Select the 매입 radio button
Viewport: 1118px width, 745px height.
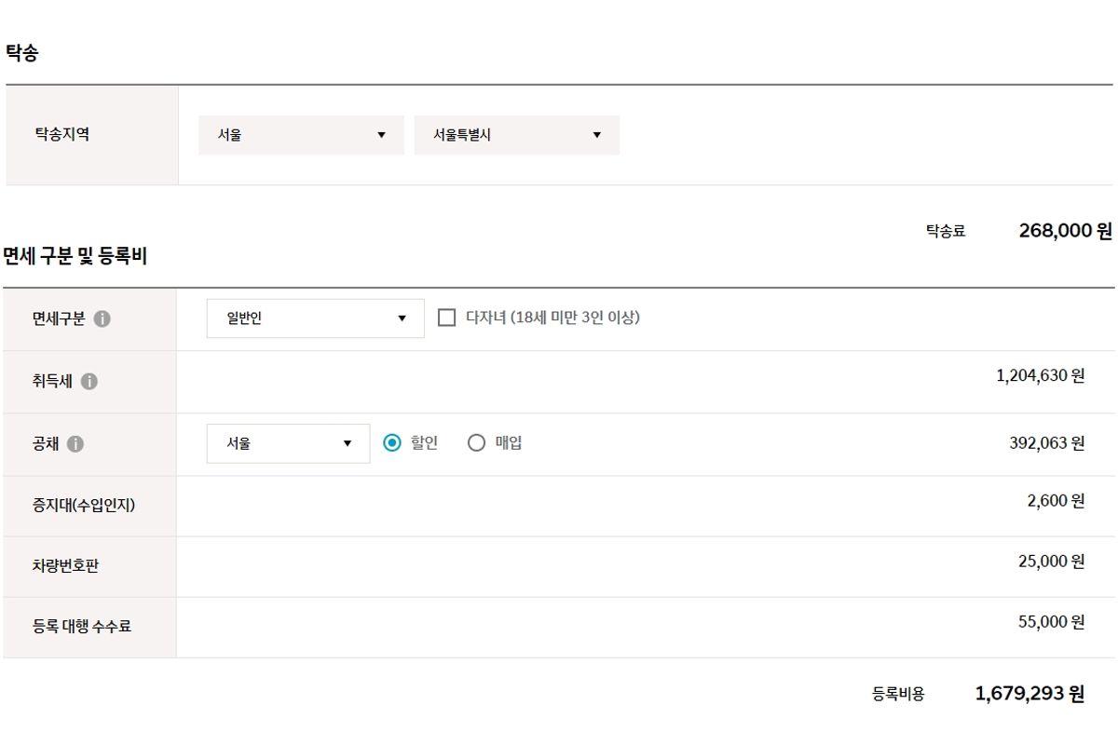pos(477,442)
